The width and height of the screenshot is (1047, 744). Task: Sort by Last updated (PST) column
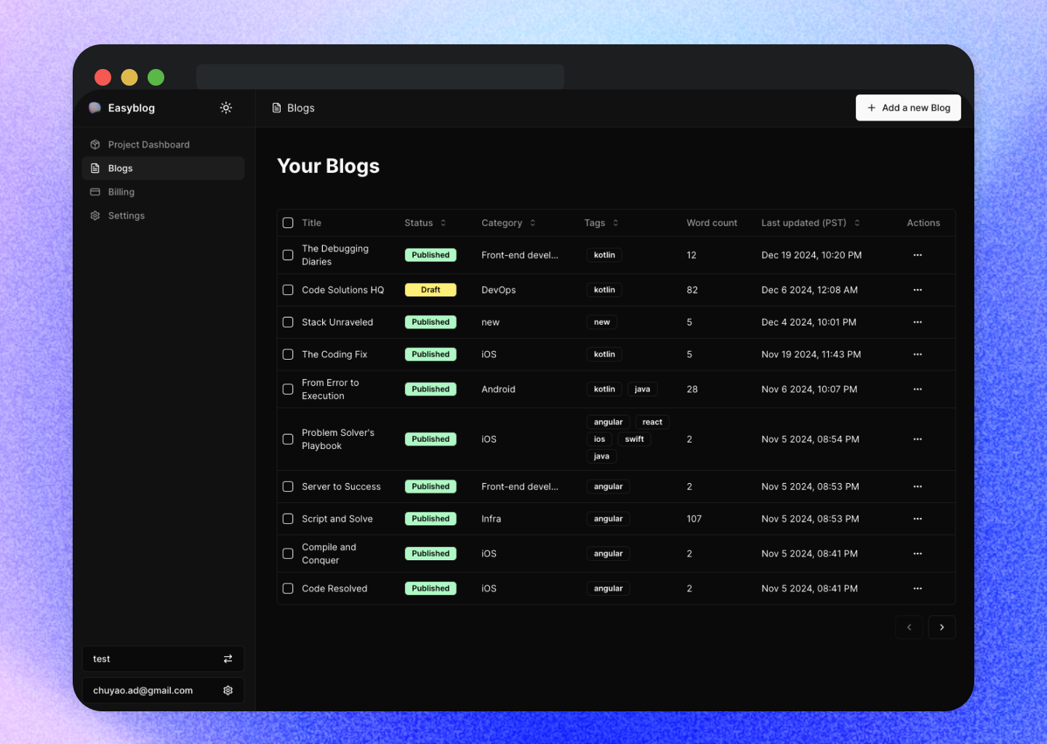click(811, 223)
